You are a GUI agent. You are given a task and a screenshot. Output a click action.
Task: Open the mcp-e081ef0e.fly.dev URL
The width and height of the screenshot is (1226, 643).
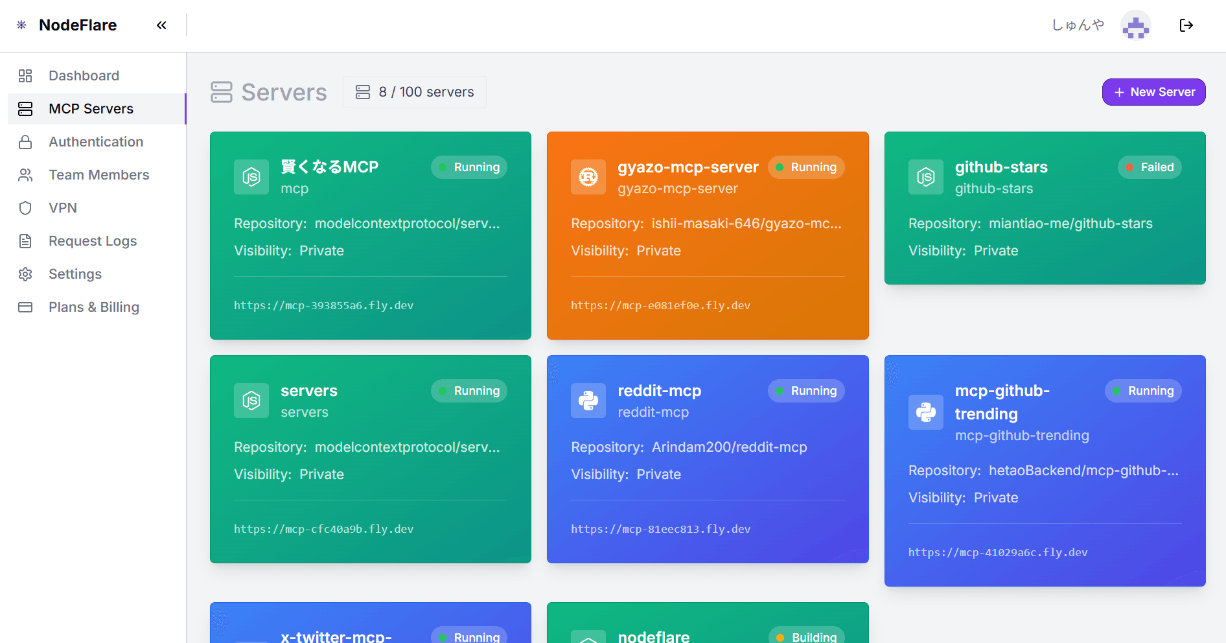pos(660,305)
